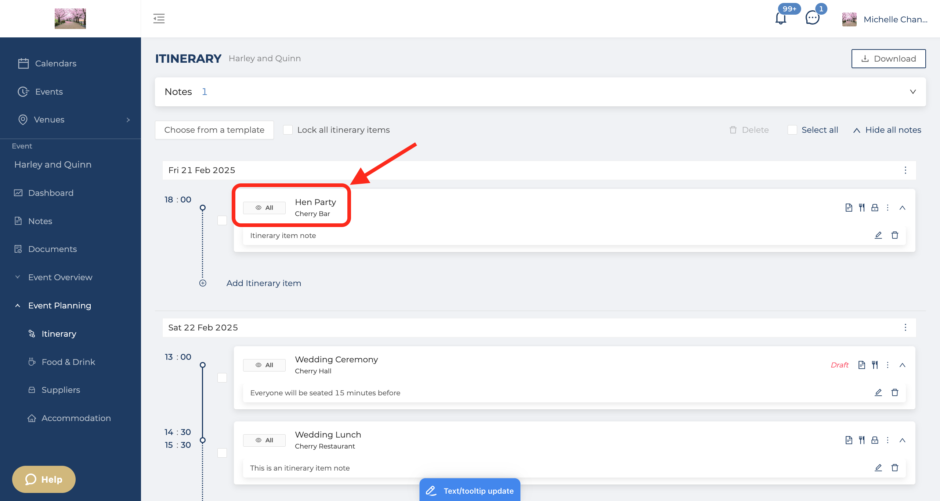
Task: Open the three-dot menu on Wedding Ceremony
Action: coord(888,365)
